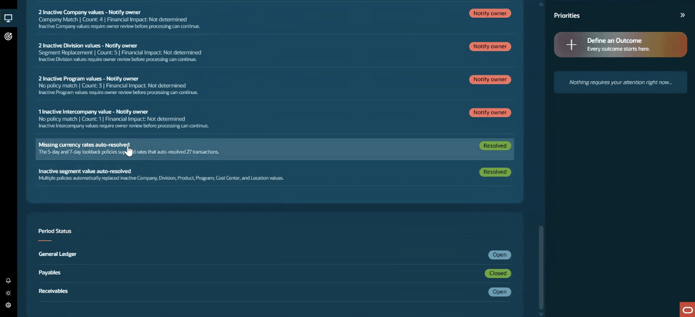This screenshot has width=695, height=317.
Task: Click the Define an Outcome card
Action: pos(620,45)
